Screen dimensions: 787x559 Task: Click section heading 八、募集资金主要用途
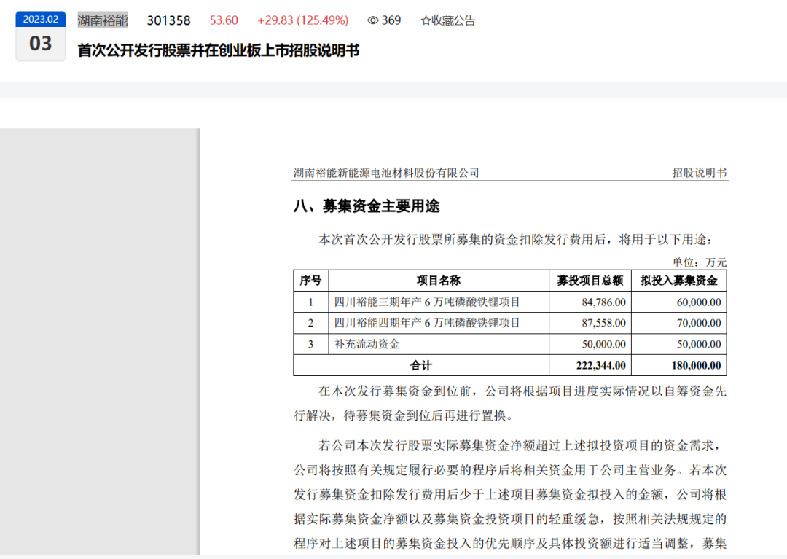(367, 206)
